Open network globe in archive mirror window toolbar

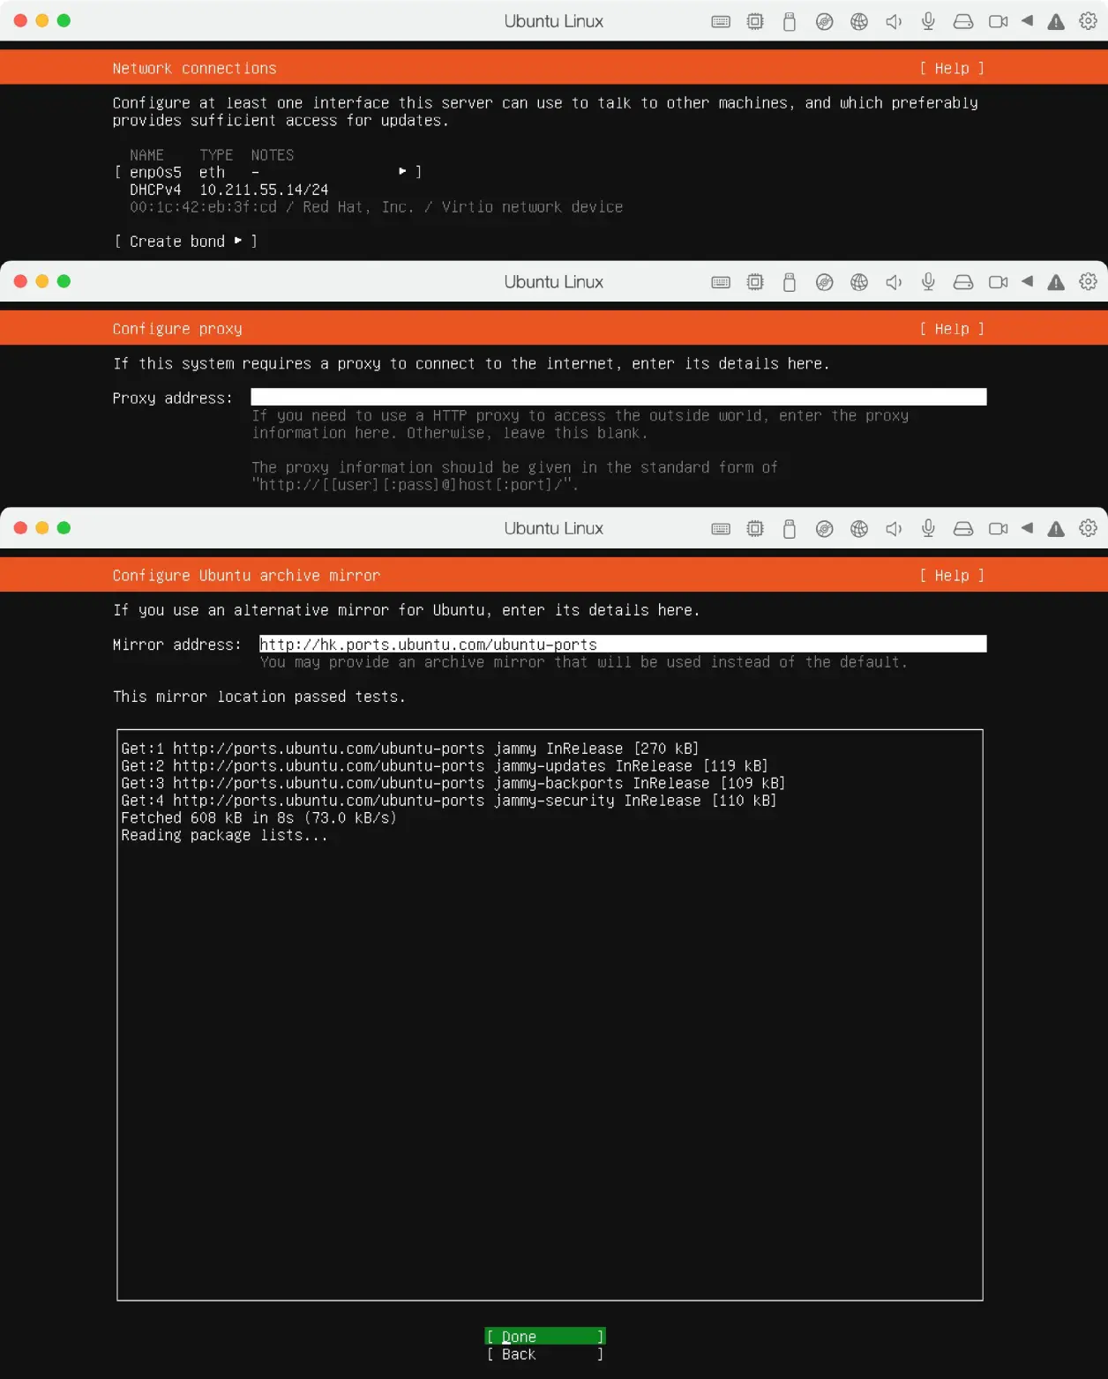coord(859,529)
